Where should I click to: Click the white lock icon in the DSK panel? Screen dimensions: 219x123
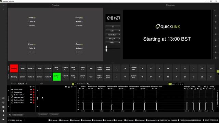(69, 87)
